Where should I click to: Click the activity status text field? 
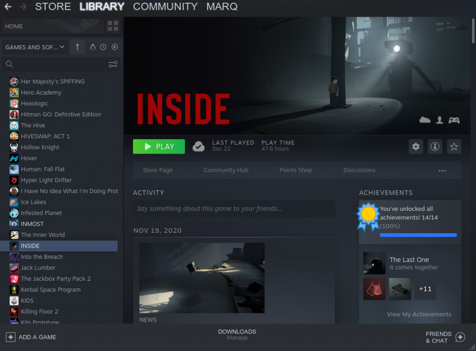coord(234,209)
